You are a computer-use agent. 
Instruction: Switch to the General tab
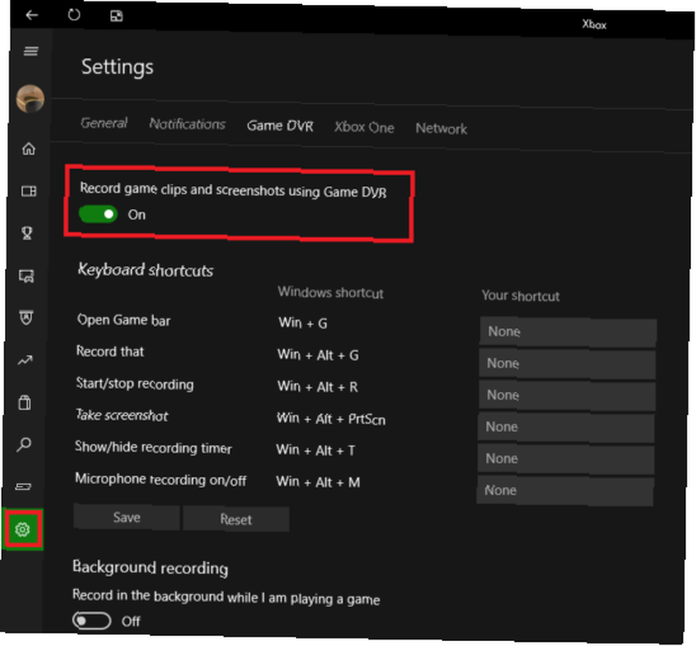pyautogui.click(x=104, y=123)
